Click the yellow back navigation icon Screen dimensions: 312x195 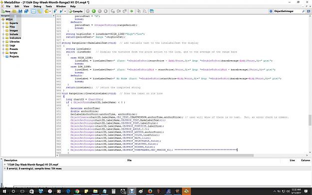click(46, 11)
